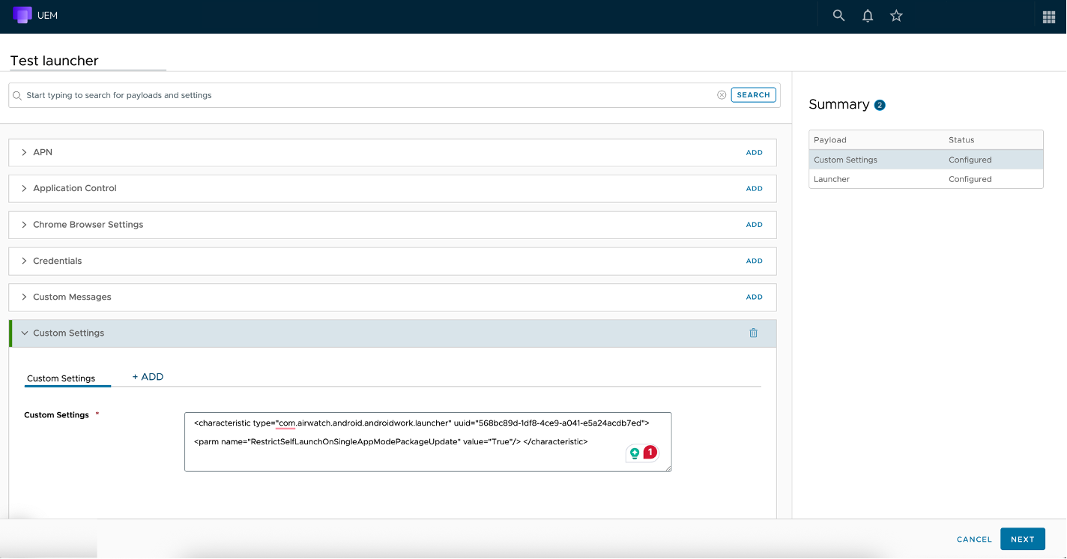Add Chrome Browser Settings payload
This screenshot has width=1067, height=559.
754,225
